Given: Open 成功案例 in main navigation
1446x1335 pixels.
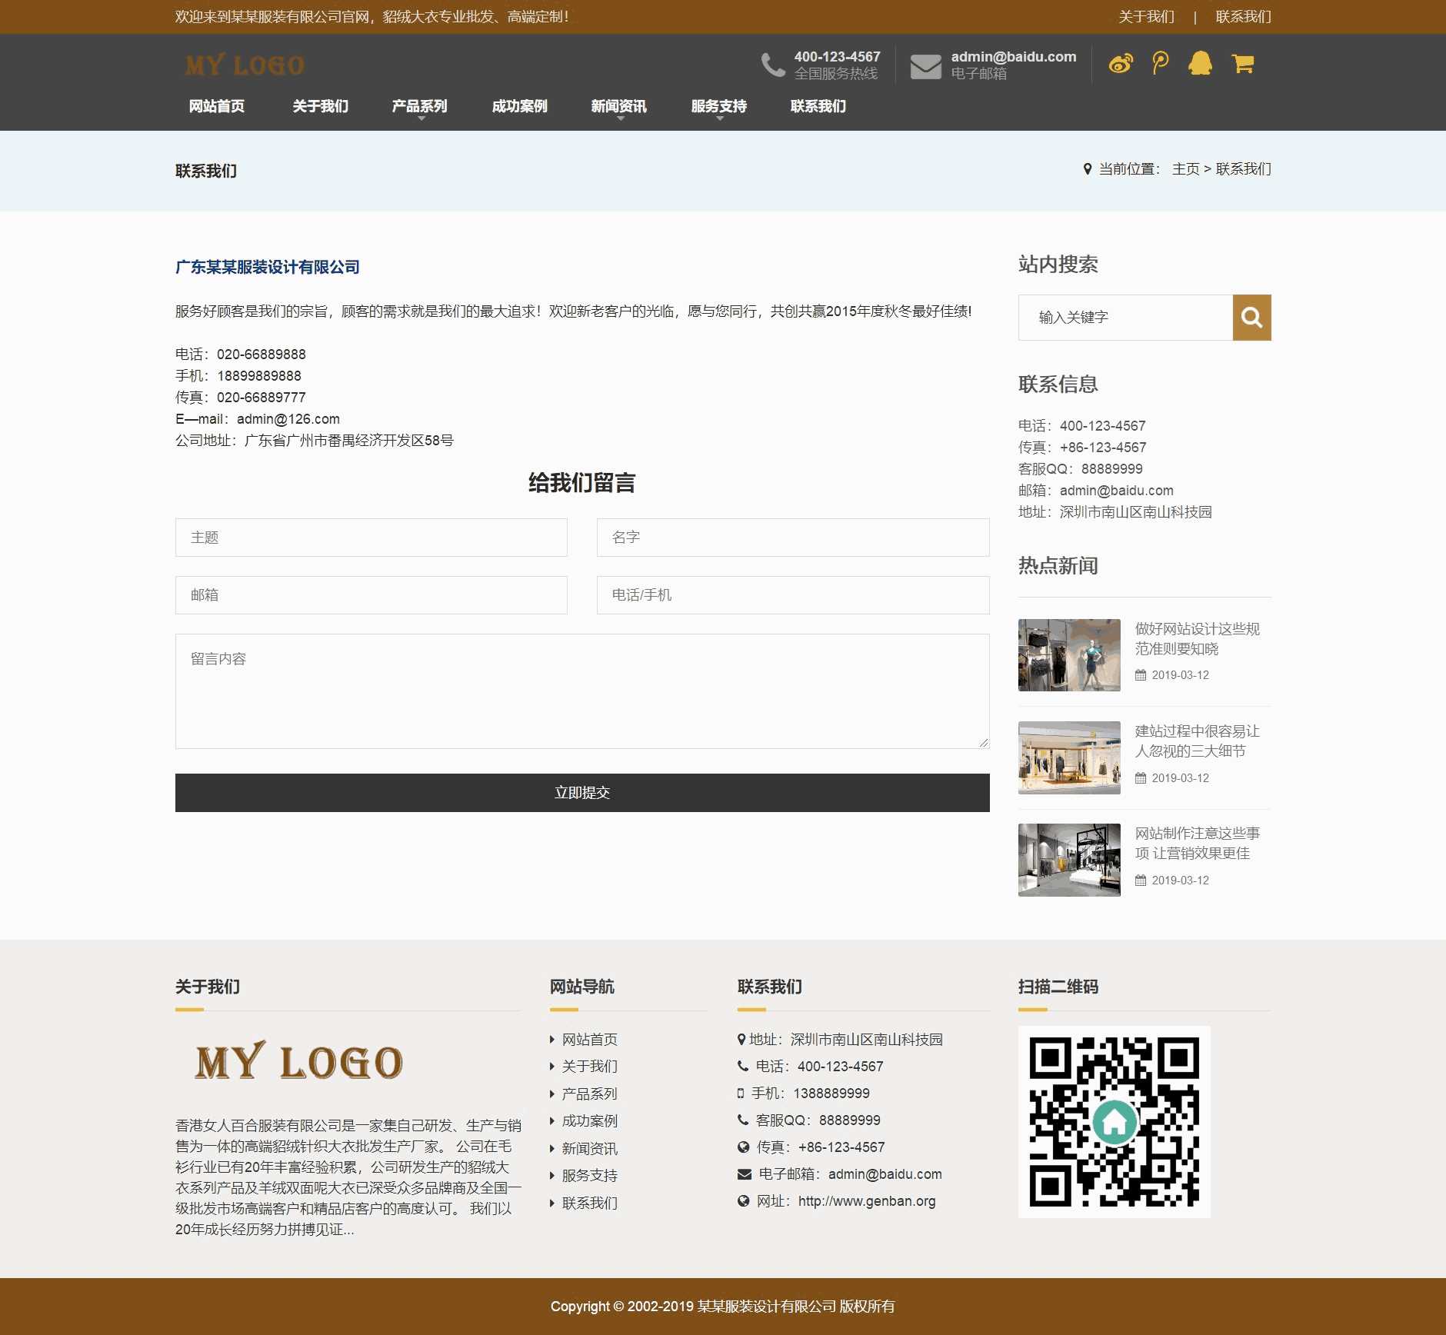Looking at the screenshot, I should (x=519, y=107).
